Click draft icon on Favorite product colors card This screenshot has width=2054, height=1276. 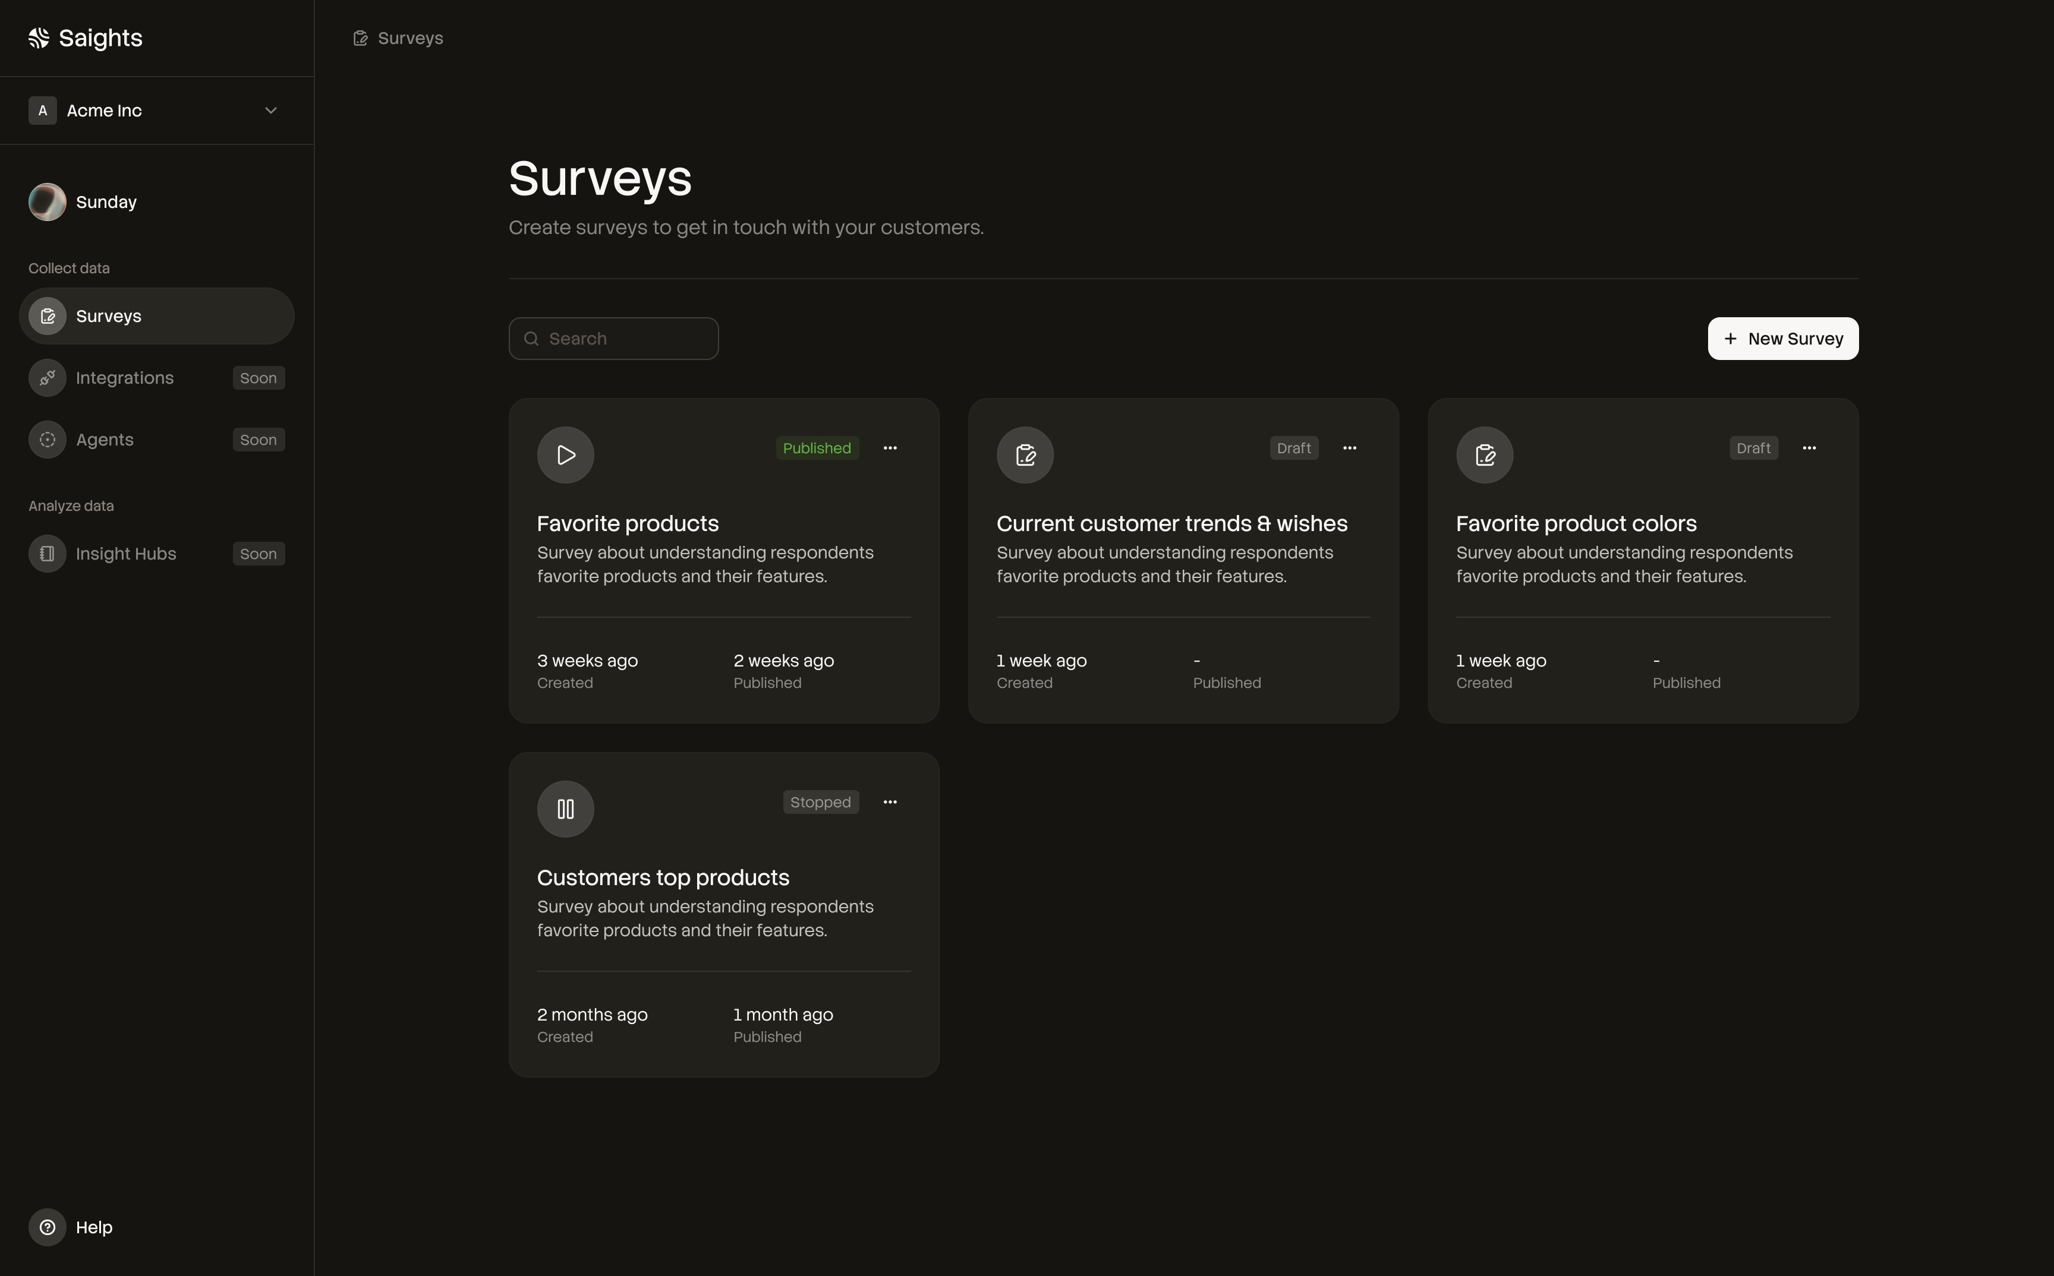(x=1484, y=455)
